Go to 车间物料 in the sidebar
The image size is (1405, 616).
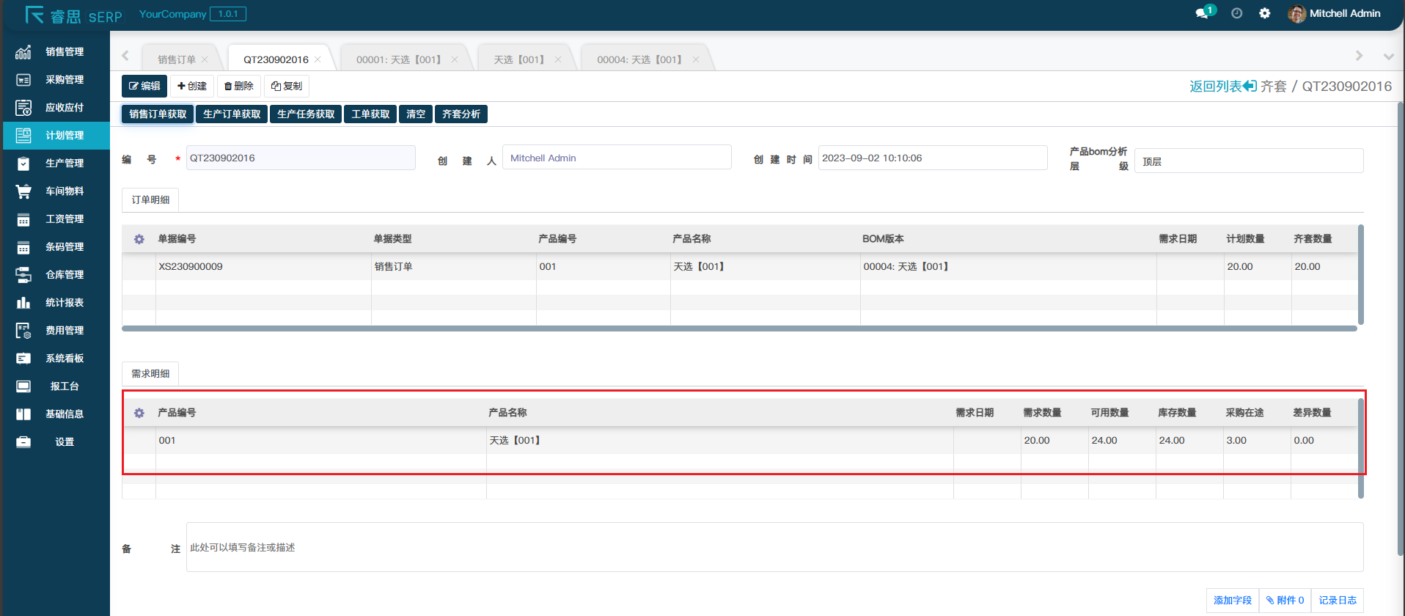pyautogui.click(x=64, y=191)
